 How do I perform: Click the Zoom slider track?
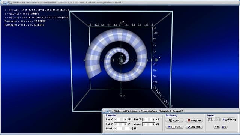pos(148,124)
